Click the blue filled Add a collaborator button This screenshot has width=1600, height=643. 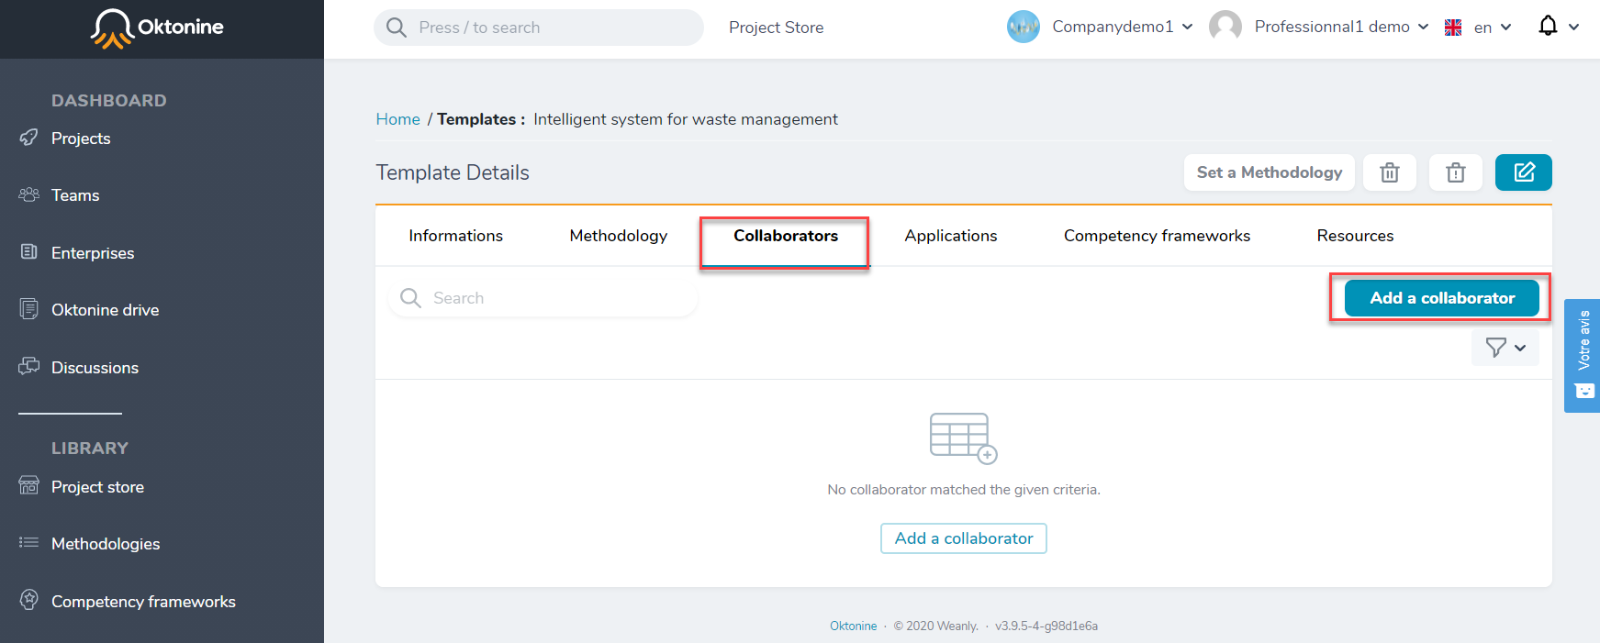tap(1442, 298)
